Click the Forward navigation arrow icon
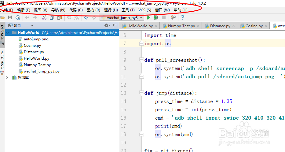 [x=94, y=18]
